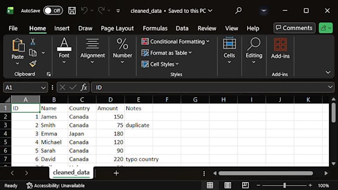
Task: Open Cell Styles gallery
Action: [160, 64]
